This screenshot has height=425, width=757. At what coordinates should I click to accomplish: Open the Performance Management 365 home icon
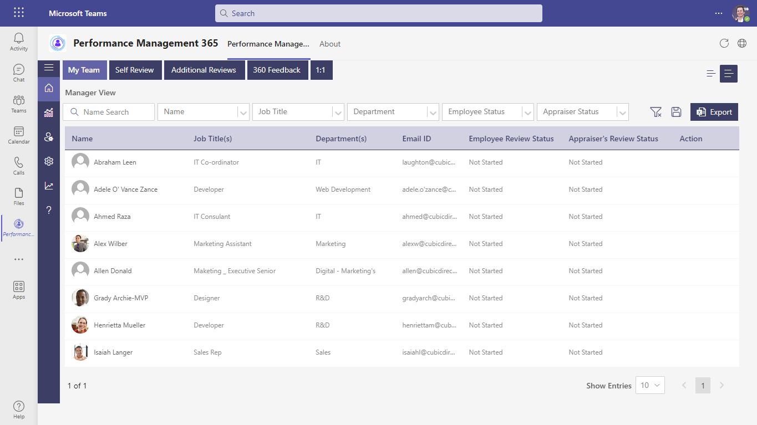pyautogui.click(x=48, y=89)
